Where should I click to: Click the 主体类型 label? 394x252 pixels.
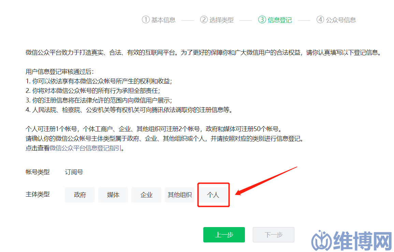(38, 194)
